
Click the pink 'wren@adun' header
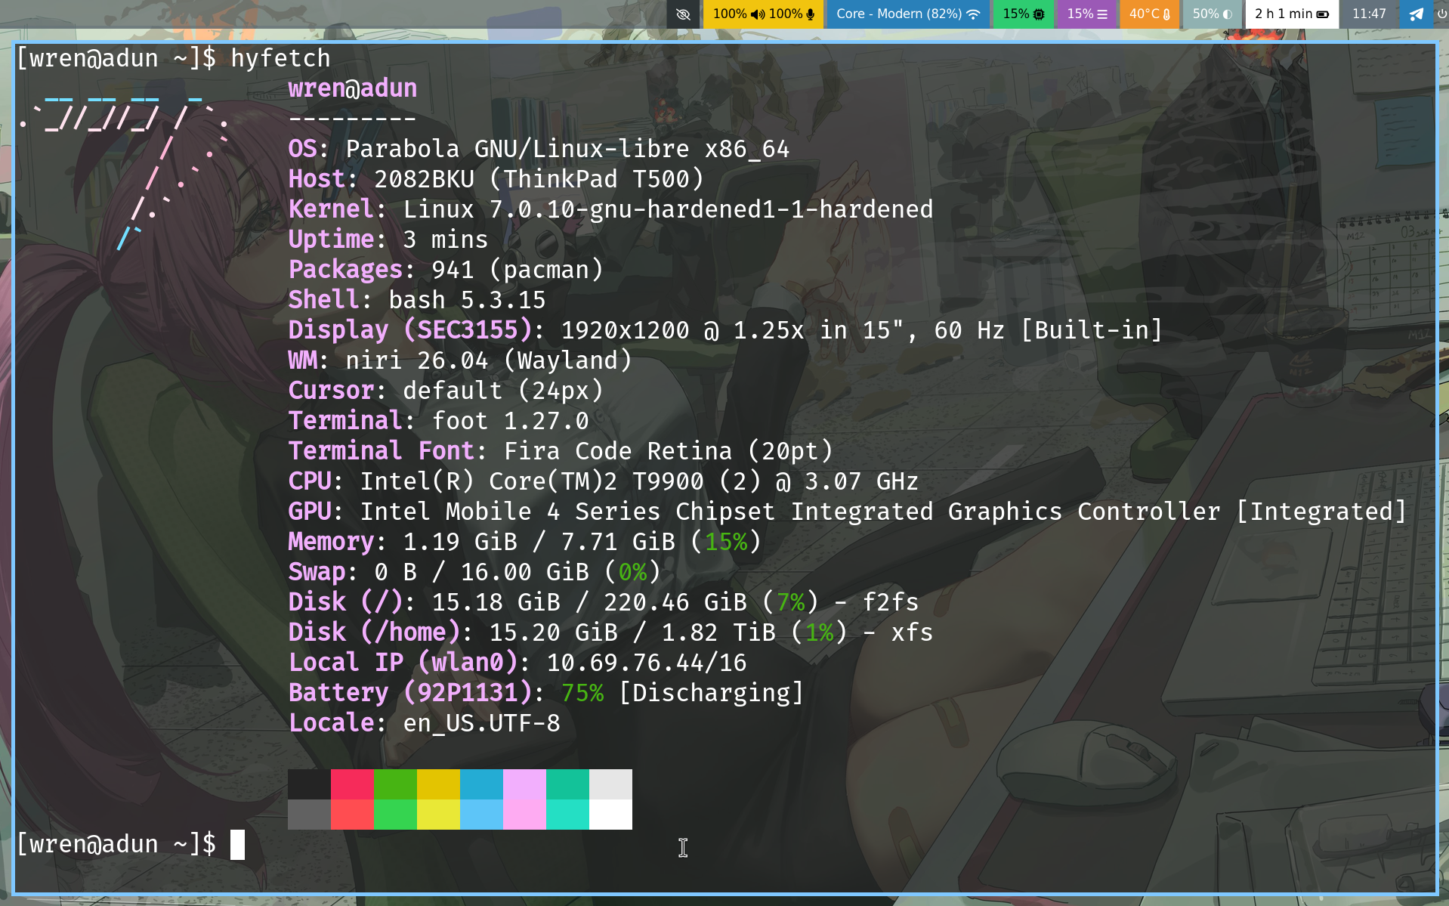352,88
